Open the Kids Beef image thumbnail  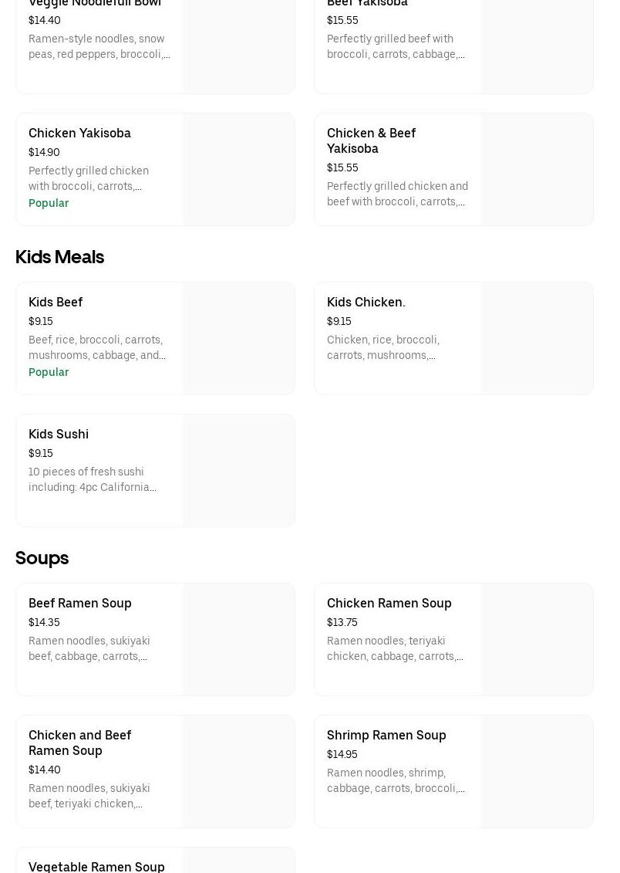click(x=238, y=338)
